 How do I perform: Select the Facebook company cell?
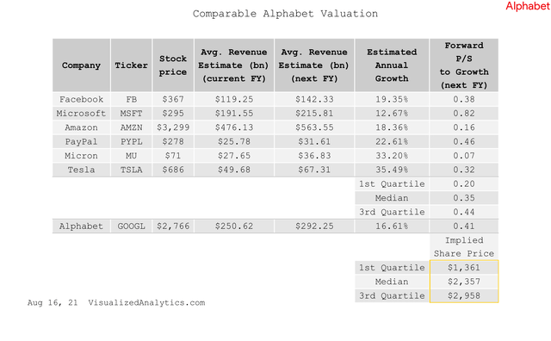[x=81, y=100]
